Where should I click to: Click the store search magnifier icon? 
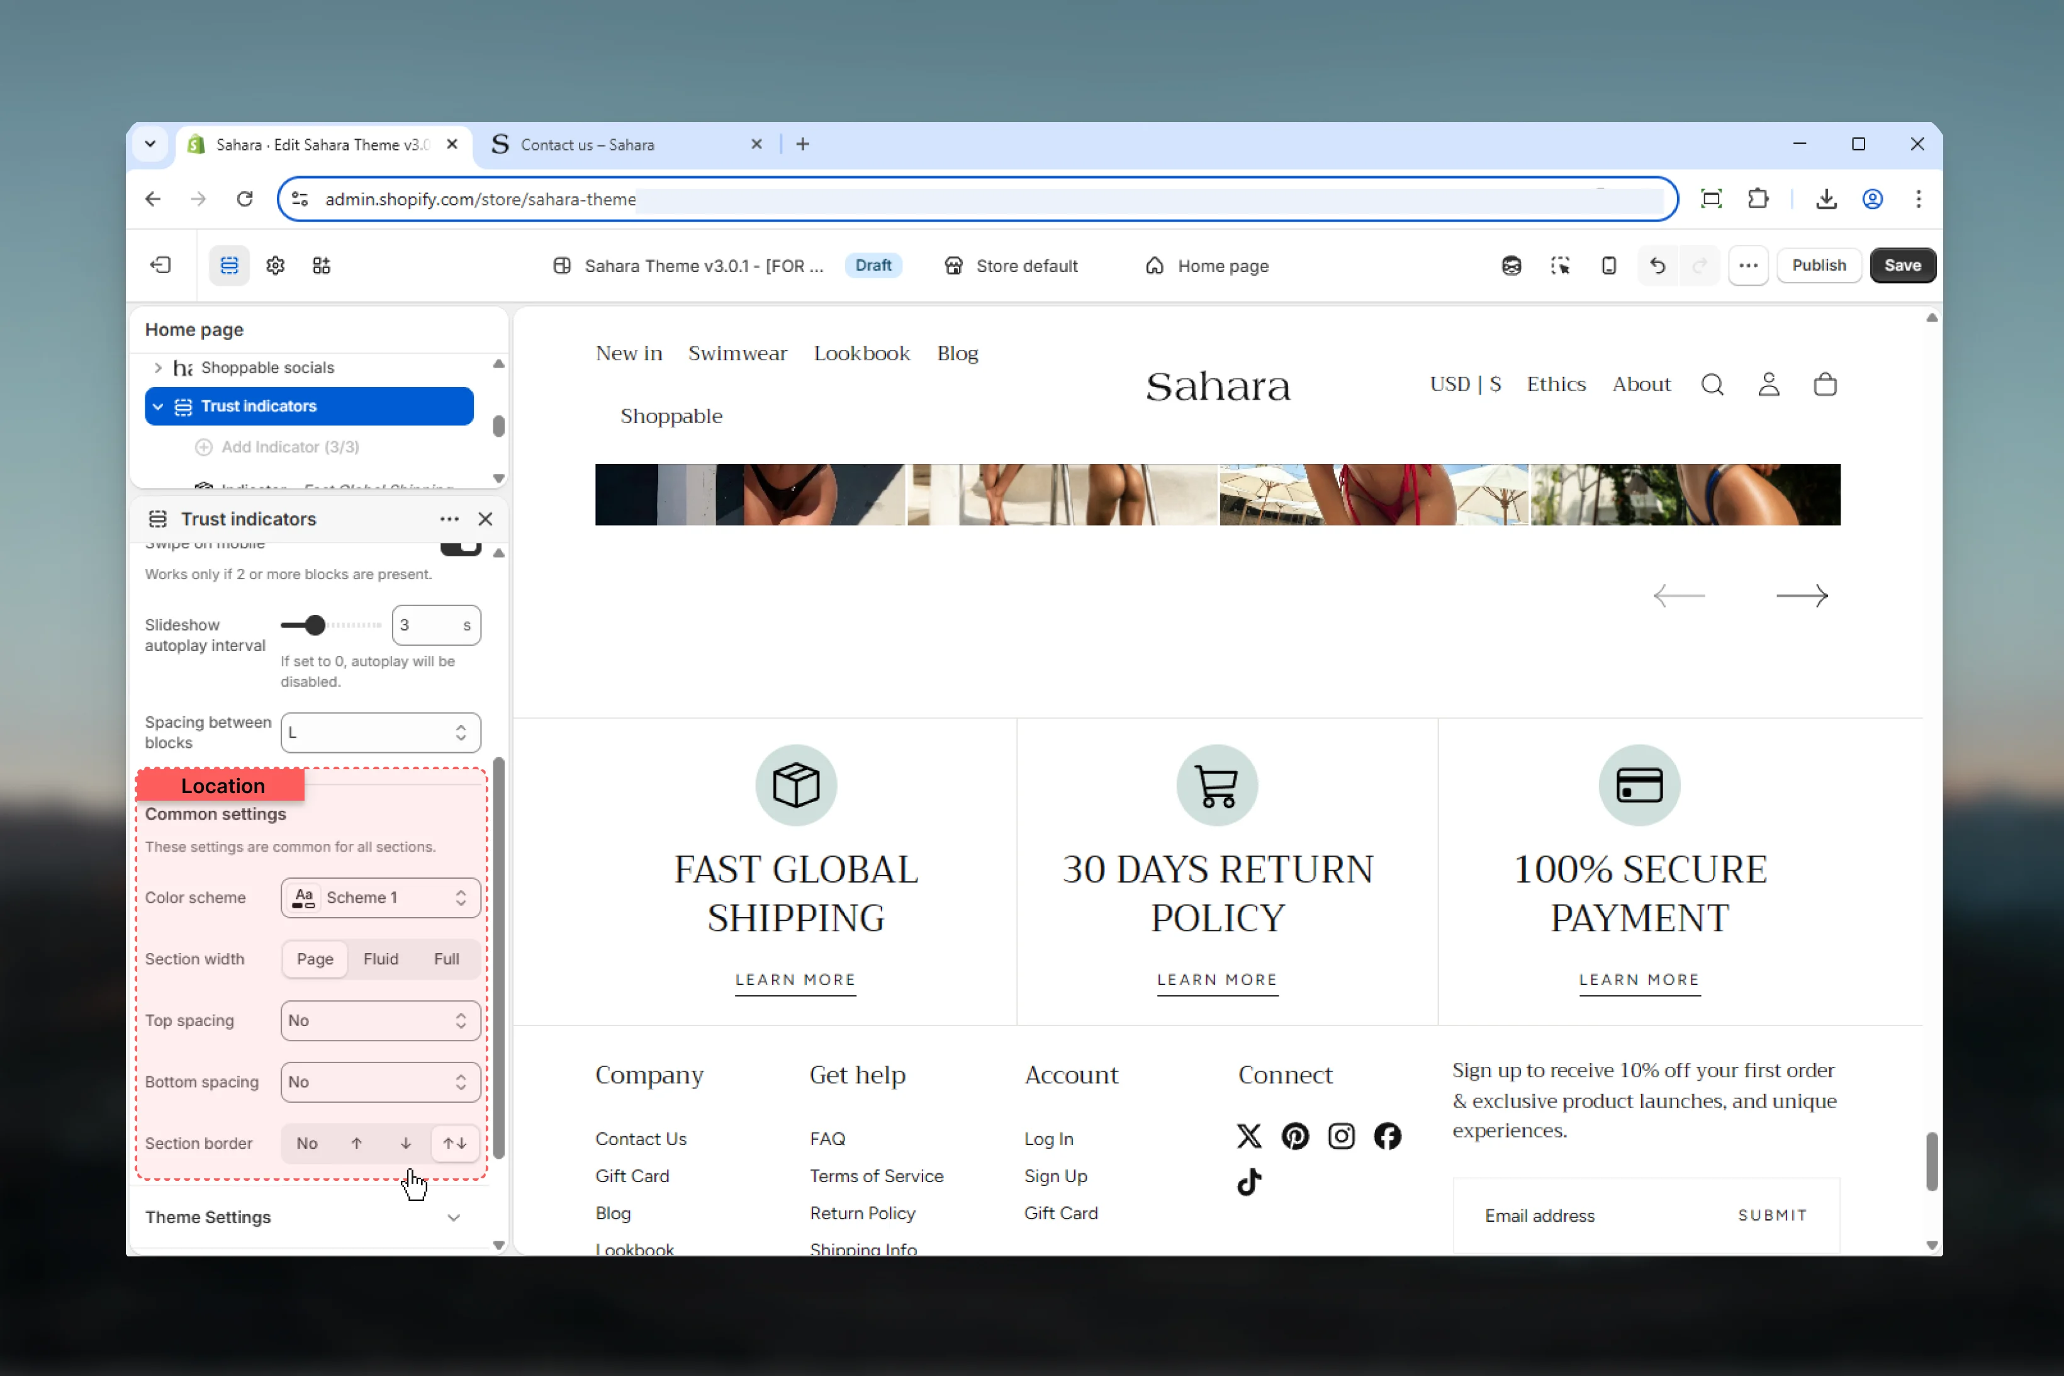[1712, 385]
